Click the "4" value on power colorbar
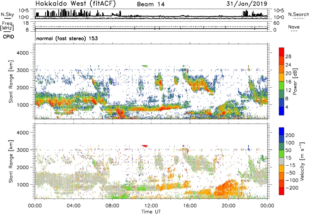Viewport: 309px width, 214px height. click(x=287, y=107)
